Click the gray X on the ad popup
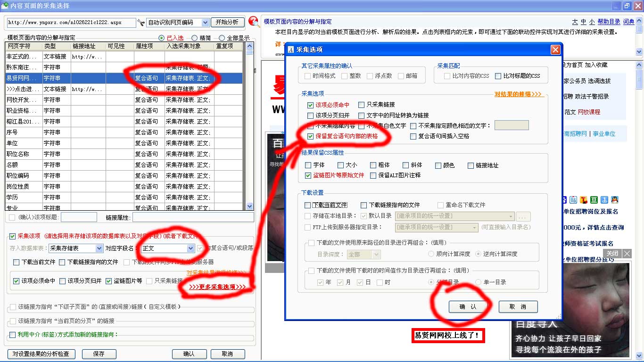644x362 pixels. pos(627,254)
